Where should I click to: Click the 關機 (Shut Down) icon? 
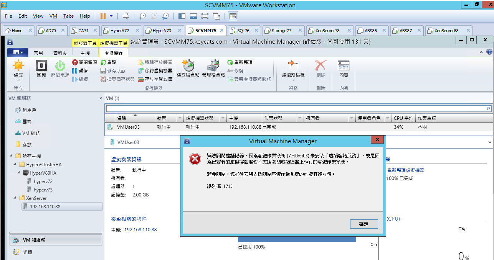(41, 65)
